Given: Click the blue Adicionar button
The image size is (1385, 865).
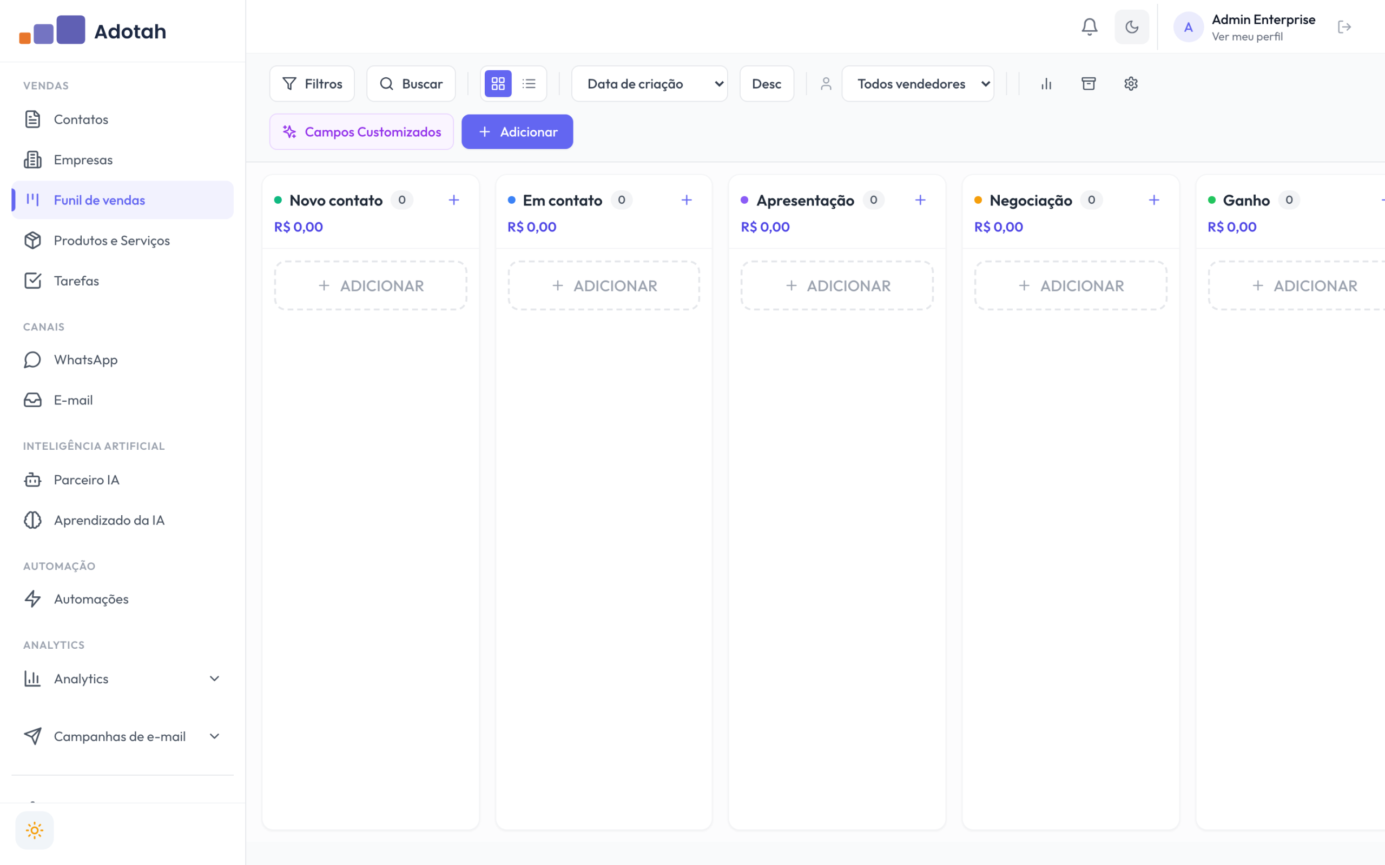Looking at the screenshot, I should 517,132.
